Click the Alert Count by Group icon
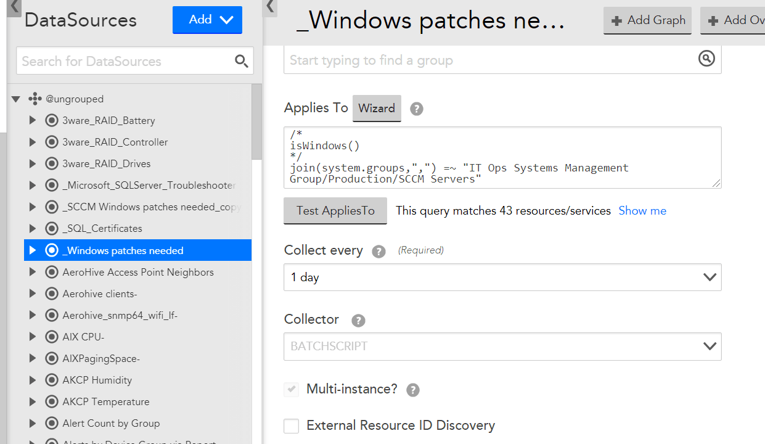Viewport: 765px width, 444px height. (x=52, y=423)
